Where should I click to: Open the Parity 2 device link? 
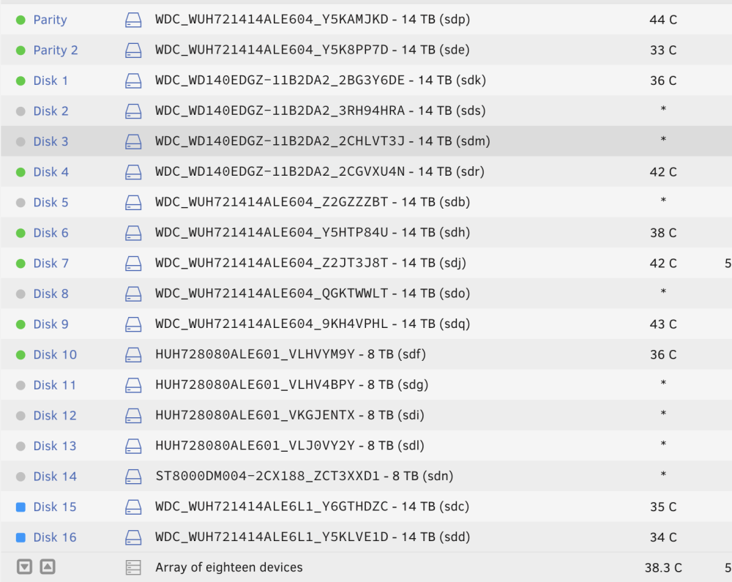pyautogui.click(x=56, y=51)
